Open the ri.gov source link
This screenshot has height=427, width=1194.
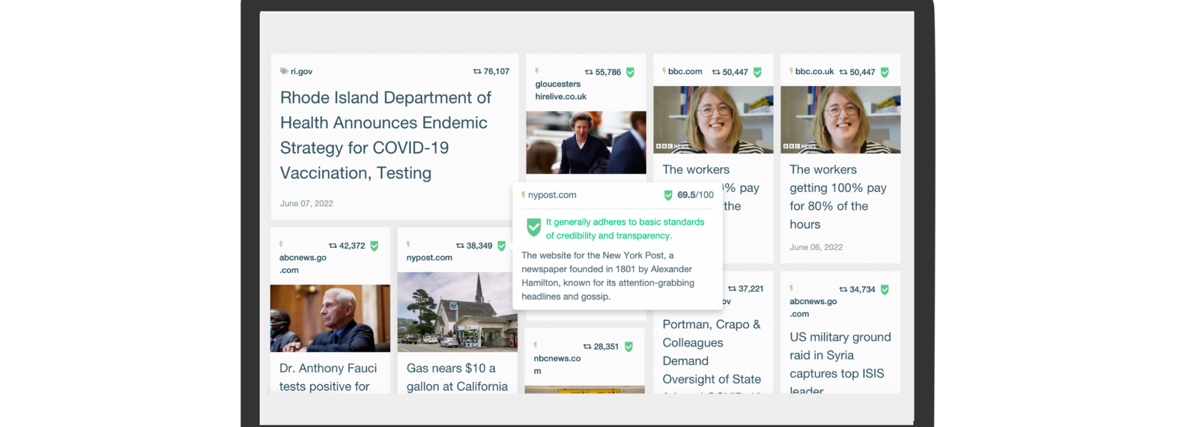point(301,72)
